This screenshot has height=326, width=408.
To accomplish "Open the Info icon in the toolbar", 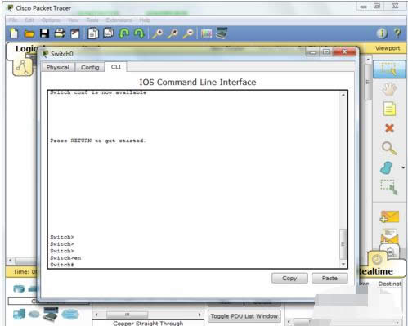I will click(382, 33).
